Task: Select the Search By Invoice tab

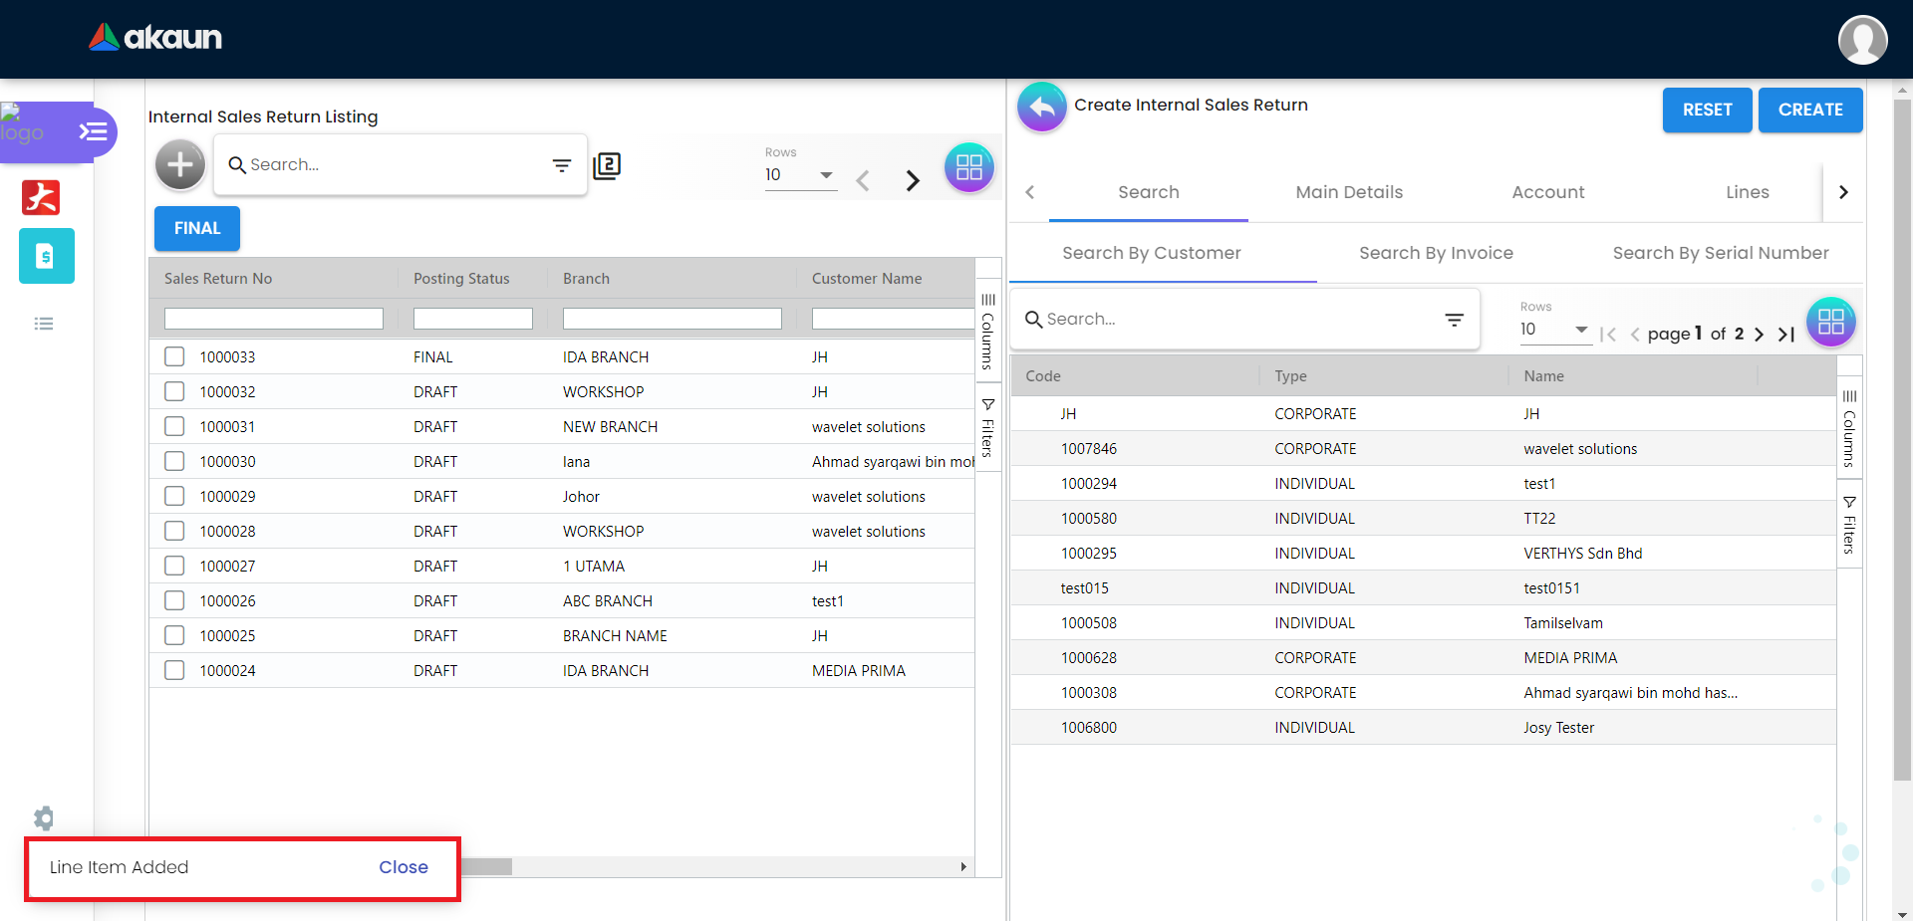Action: point(1435,253)
